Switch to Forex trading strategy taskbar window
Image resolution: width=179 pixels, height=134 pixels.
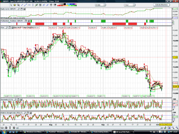click(x=101, y=132)
